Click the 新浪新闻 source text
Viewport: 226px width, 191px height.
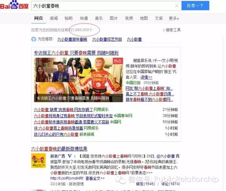(87, 134)
